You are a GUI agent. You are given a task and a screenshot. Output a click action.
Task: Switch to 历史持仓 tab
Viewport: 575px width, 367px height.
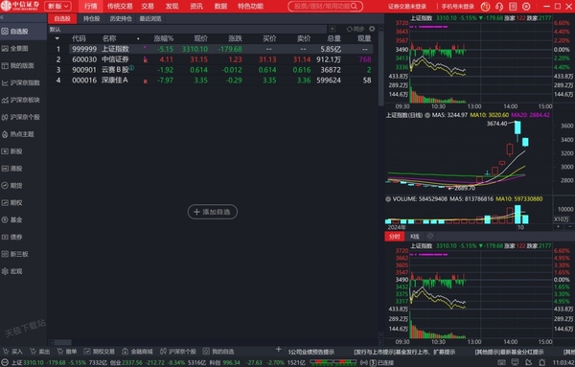[x=121, y=19]
